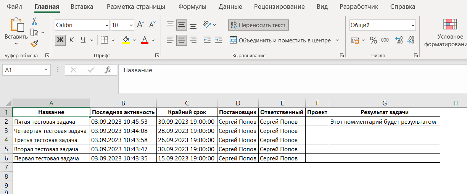Increase indent icon
The height and width of the screenshot is (194, 467).
click(x=219, y=40)
